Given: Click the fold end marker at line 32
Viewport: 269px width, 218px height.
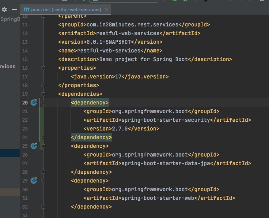Looking at the screenshot, I should pyautogui.click(x=44, y=207).
